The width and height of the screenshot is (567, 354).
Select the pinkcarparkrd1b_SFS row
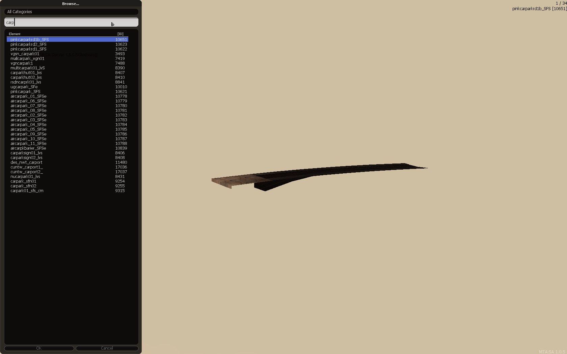67,39
